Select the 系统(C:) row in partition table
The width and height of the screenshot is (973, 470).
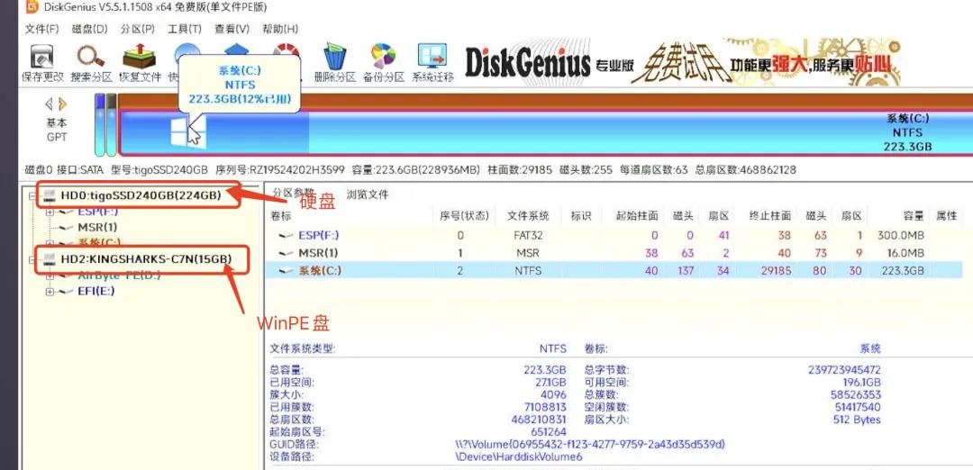(614, 270)
